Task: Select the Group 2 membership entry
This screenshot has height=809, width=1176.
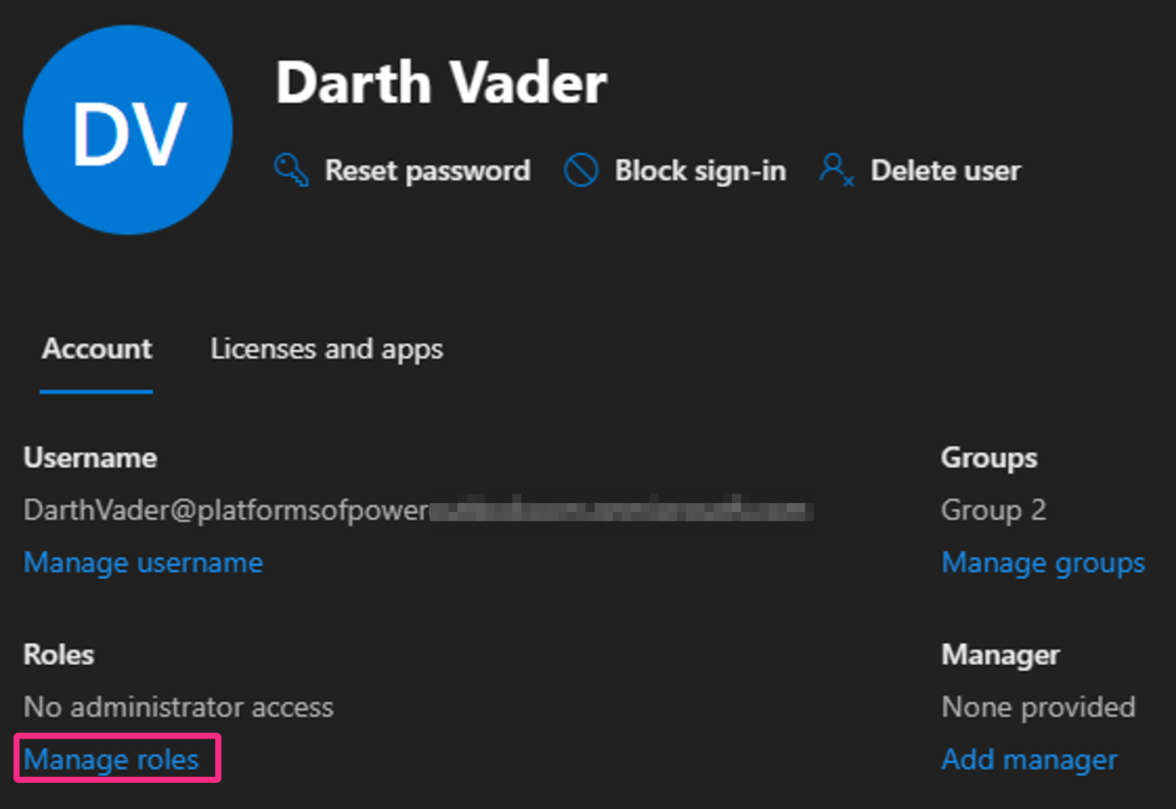Action: coord(993,510)
